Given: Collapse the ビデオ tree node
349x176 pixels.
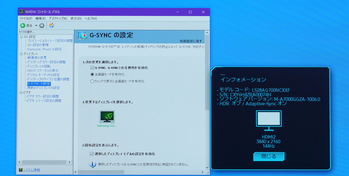Looking at the screenshot, I should 21,93.
